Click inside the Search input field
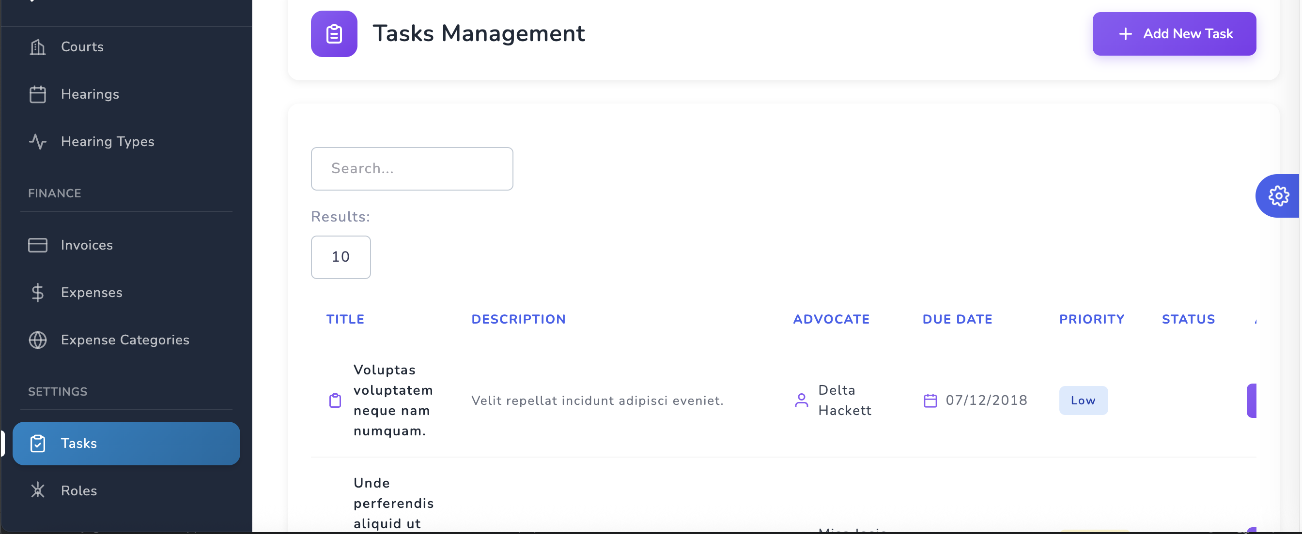Image resolution: width=1302 pixels, height=534 pixels. [412, 169]
